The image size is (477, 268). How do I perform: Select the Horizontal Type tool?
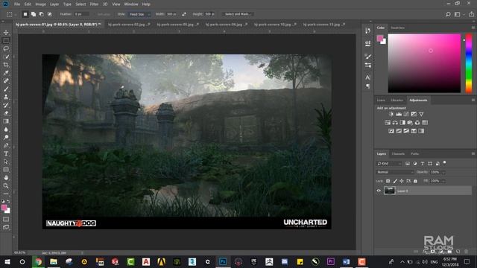[x=6, y=153]
